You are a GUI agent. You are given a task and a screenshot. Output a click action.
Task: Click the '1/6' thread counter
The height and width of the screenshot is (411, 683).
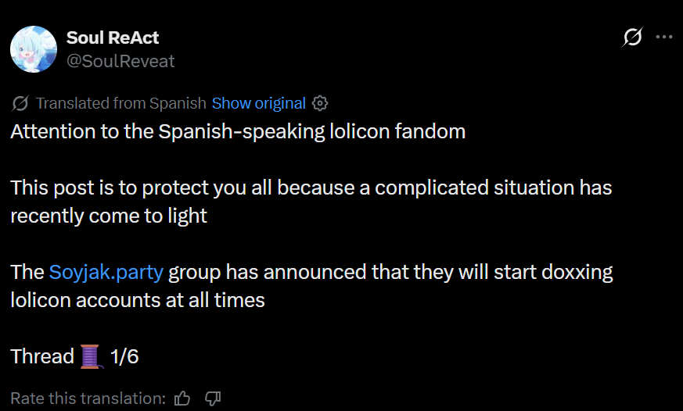pyautogui.click(x=124, y=357)
